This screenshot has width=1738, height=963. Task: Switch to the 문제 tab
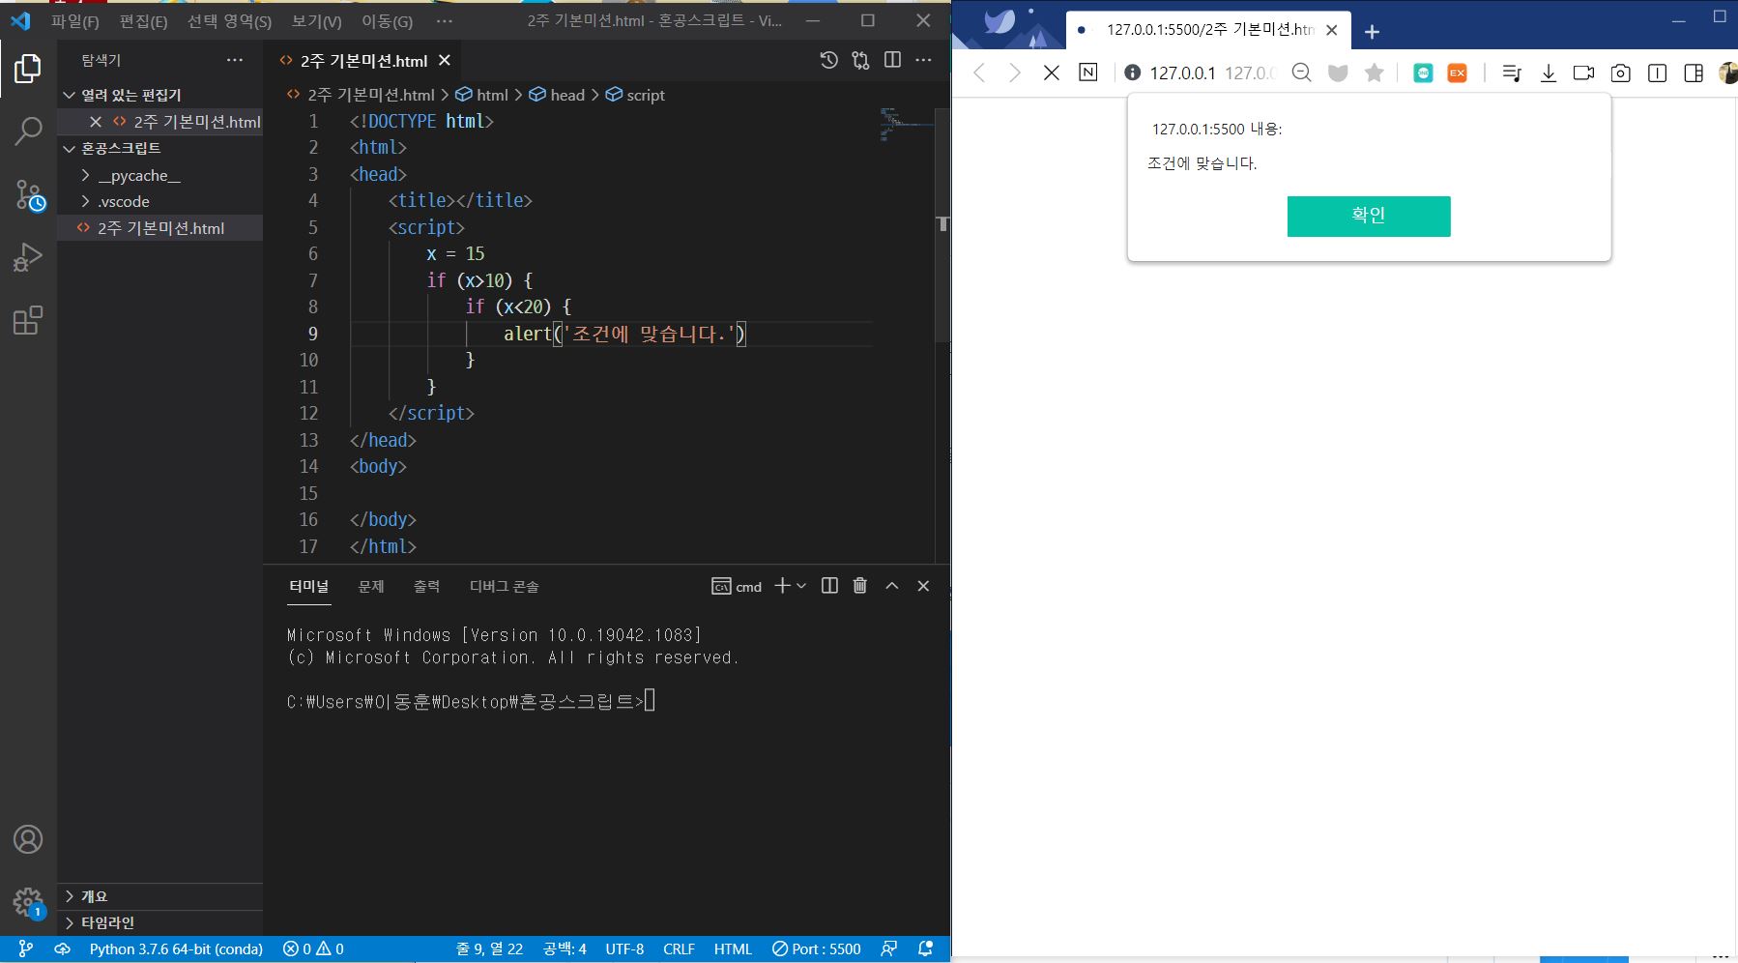click(x=371, y=586)
